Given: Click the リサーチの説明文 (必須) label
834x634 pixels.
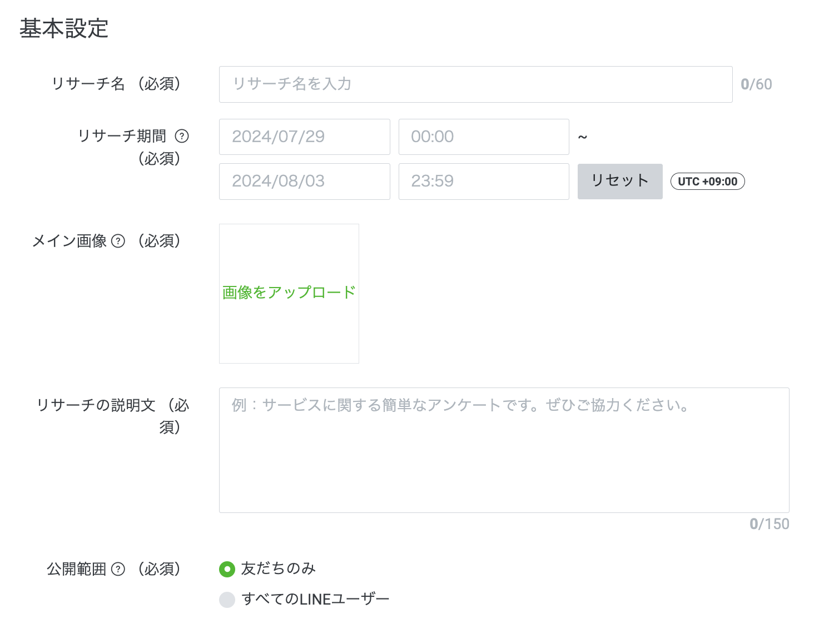Looking at the screenshot, I should (113, 416).
